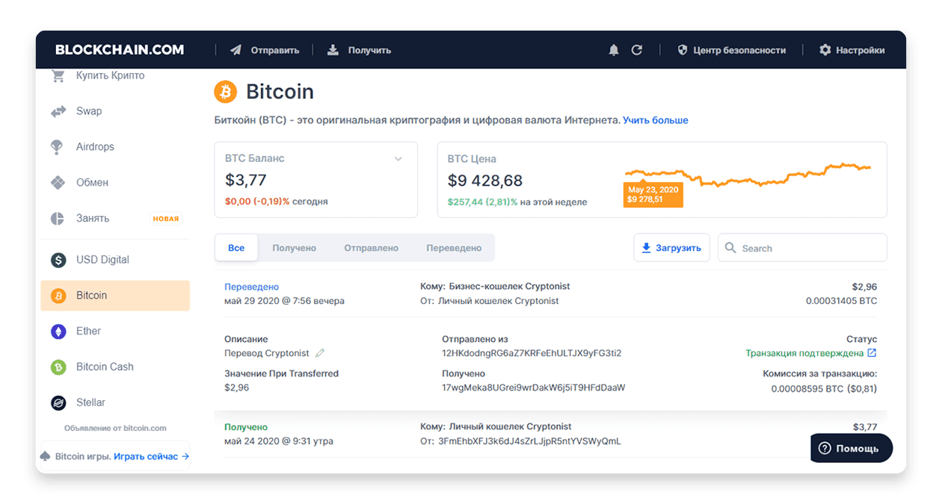The width and height of the screenshot is (942, 504).
Task: Expand the BTC Balance dropdown chevron
Action: pyautogui.click(x=398, y=158)
